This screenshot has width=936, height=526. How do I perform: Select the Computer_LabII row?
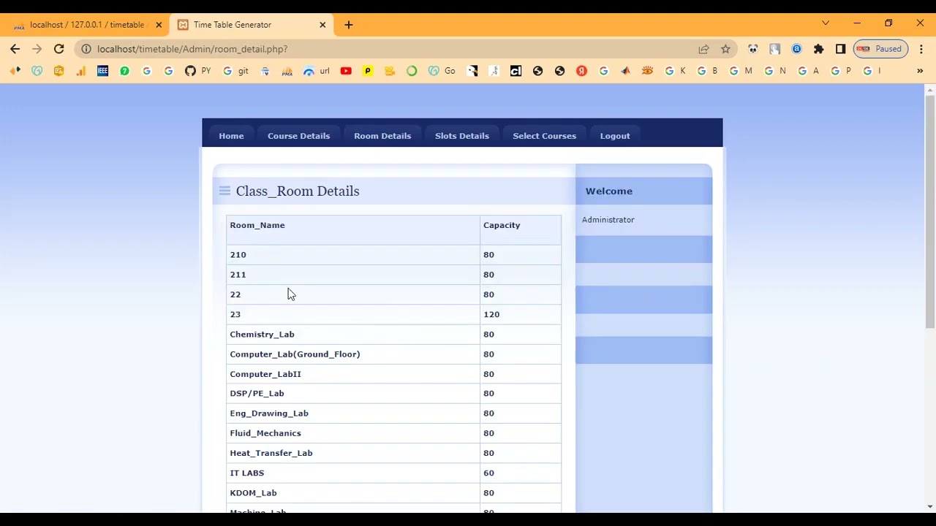(393, 374)
